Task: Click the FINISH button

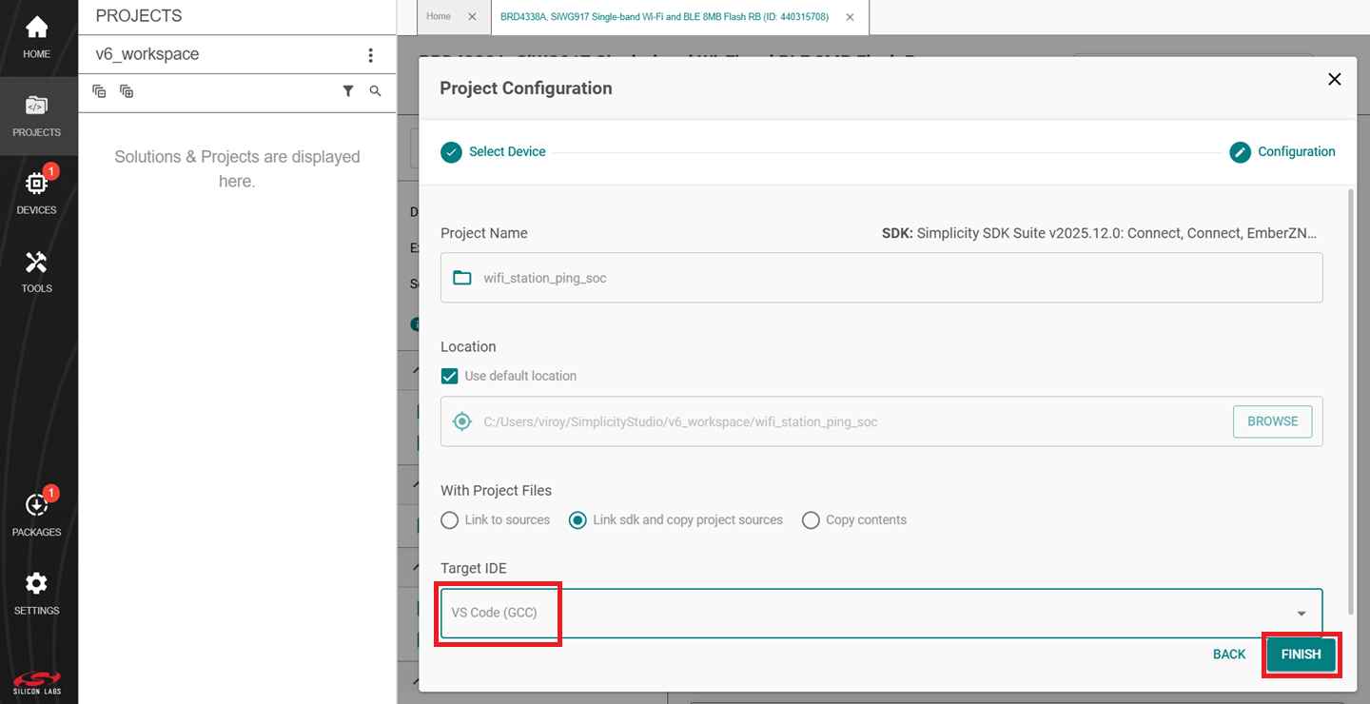Action: 1301,655
